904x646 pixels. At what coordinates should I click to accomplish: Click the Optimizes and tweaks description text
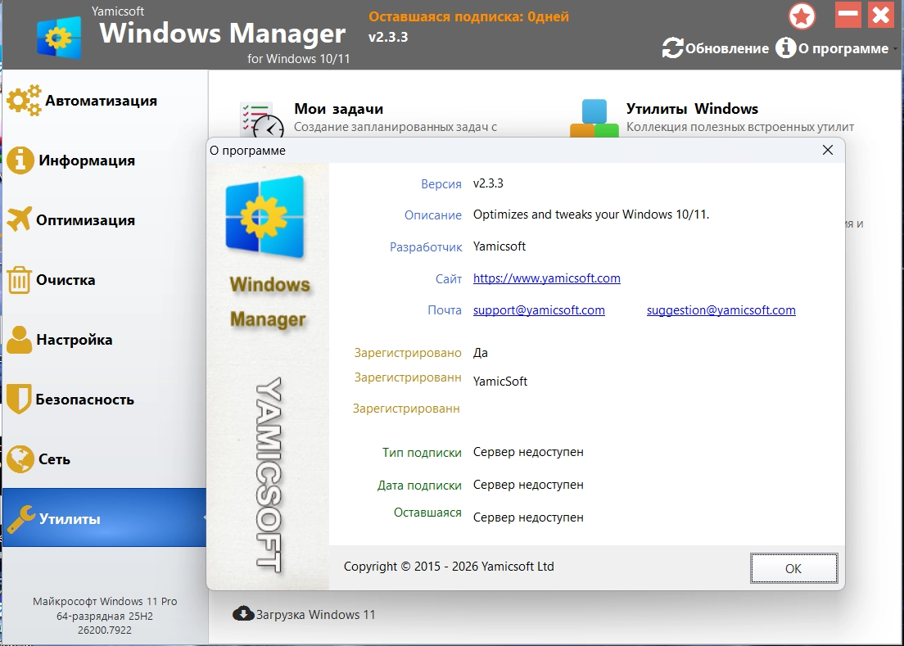pos(591,215)
